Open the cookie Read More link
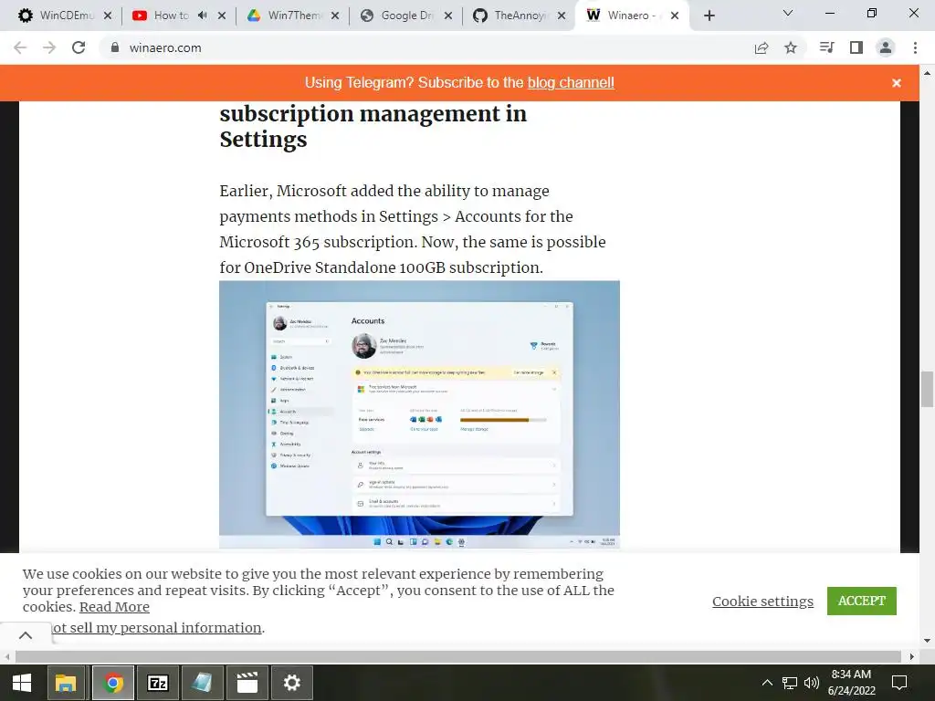Screen dimensions: 935x701 pyautogui.click(x=114, y=607)
